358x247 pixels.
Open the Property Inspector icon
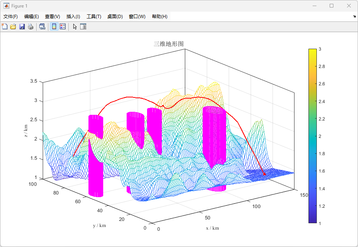[83, 26]
